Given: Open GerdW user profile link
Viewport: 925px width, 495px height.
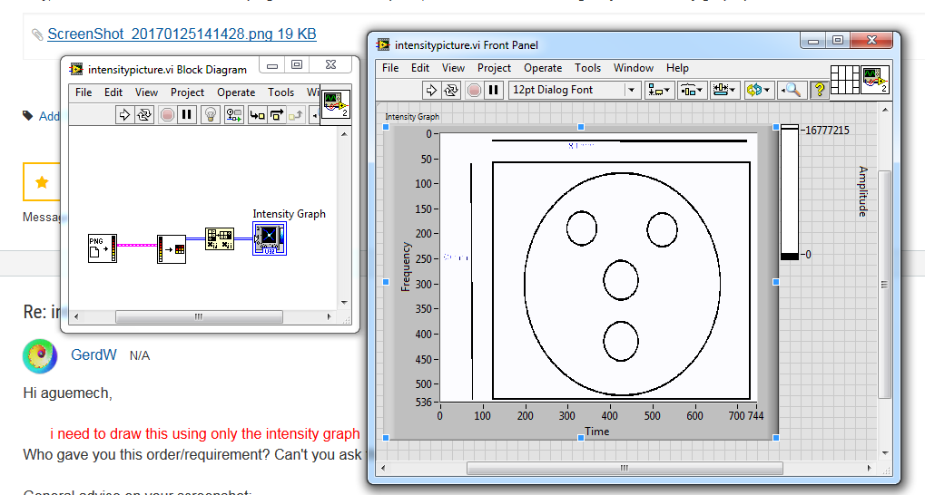Looking at the screenshot, I should 93,355.
